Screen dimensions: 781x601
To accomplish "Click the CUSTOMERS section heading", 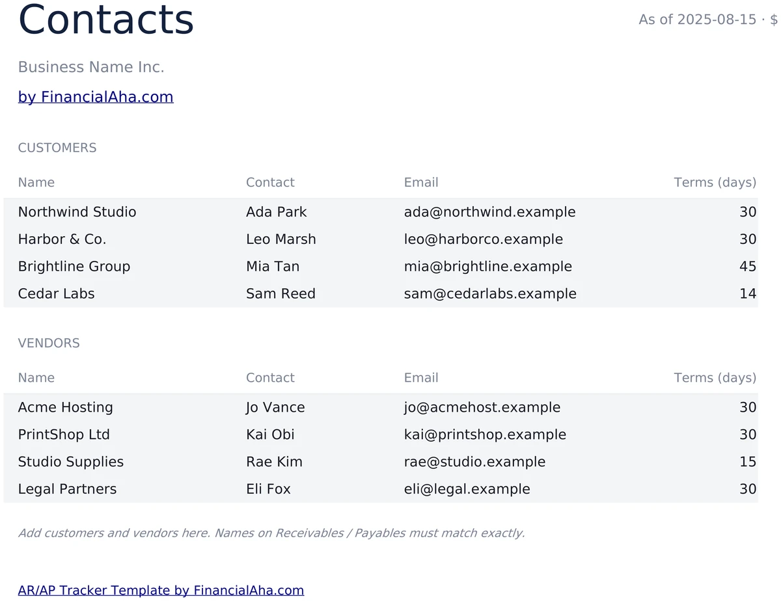I will point(57,148).
